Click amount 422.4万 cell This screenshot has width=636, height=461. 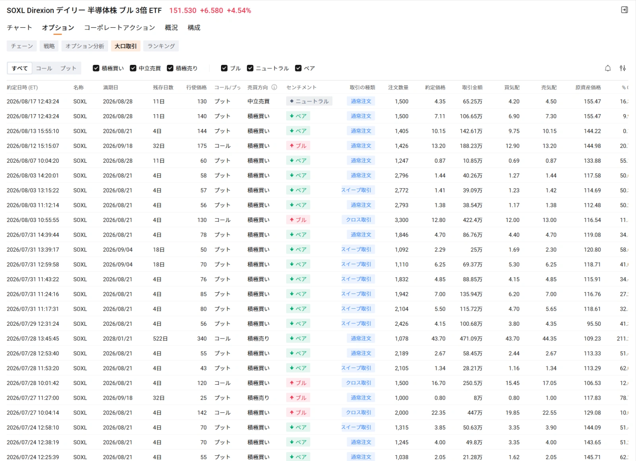click(473, 220)
